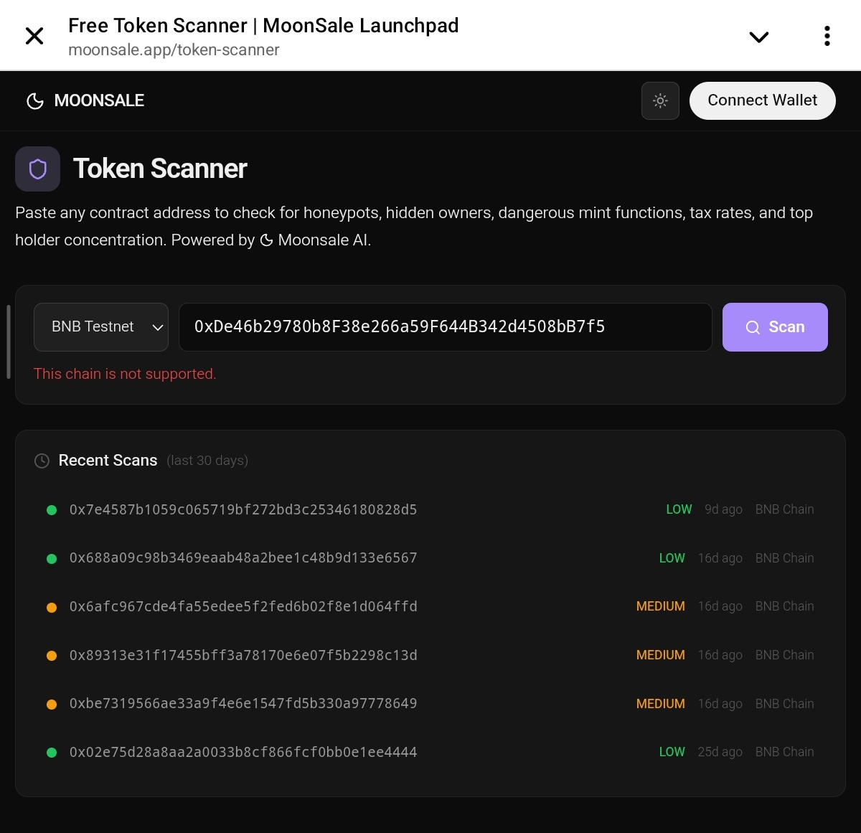
Task: Click the page scrollbar on left edge
Action: (9, 342)
